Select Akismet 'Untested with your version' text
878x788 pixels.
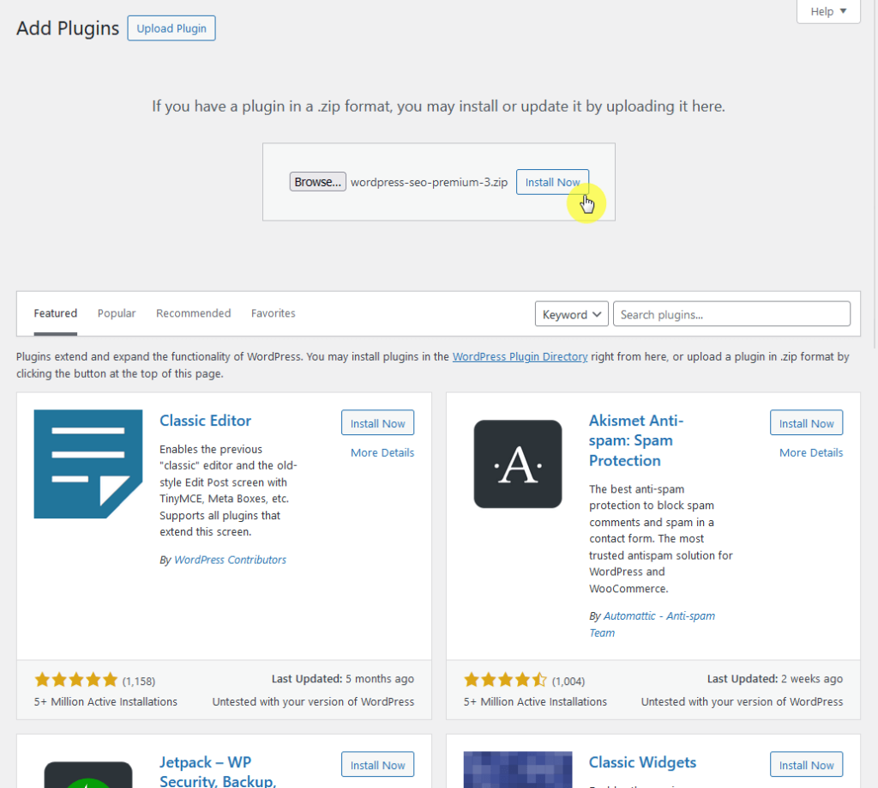(x=742, y=701)
